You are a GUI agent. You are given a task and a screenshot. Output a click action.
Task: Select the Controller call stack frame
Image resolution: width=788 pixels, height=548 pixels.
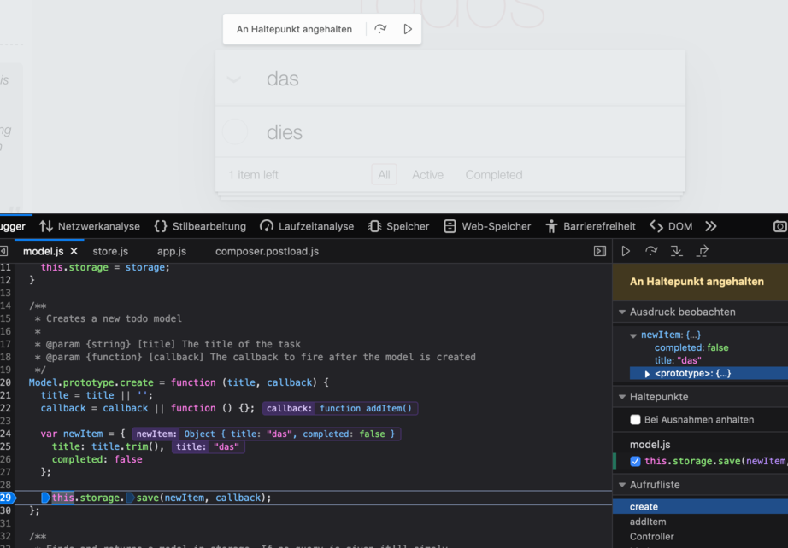tap(700, 536)
